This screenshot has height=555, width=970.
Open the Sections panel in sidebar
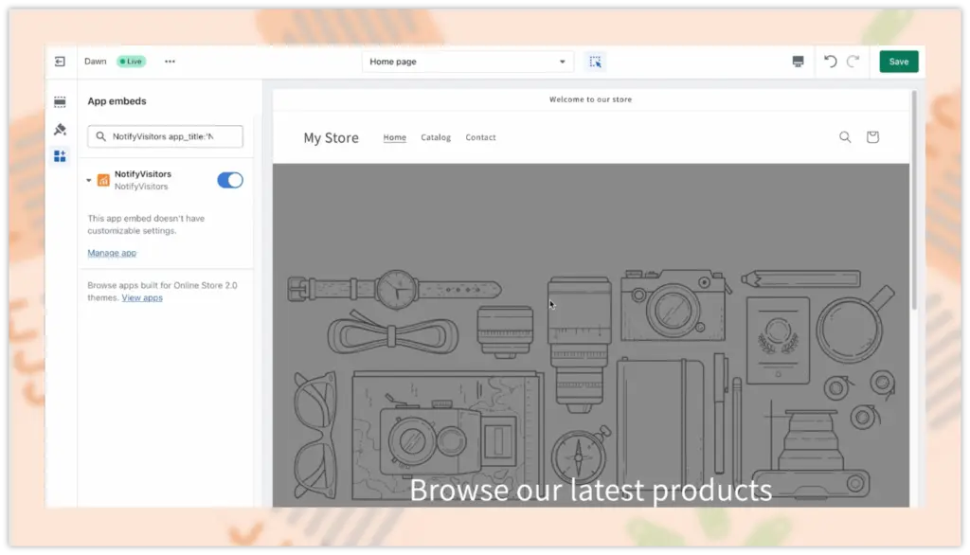point(60,101)
